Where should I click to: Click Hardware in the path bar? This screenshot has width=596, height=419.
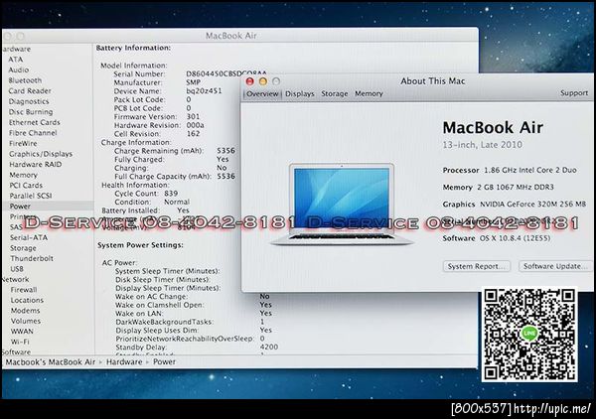(124, 362)
